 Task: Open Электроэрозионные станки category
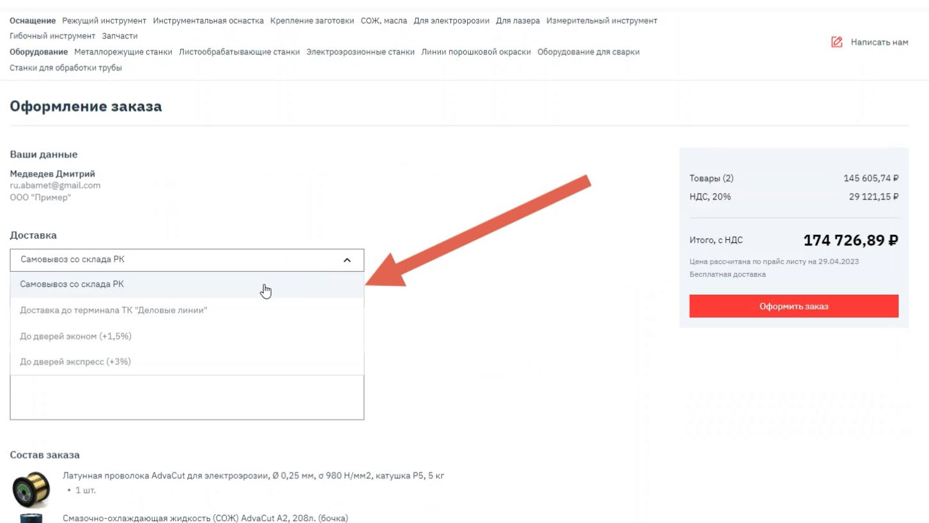pos(360,52)
